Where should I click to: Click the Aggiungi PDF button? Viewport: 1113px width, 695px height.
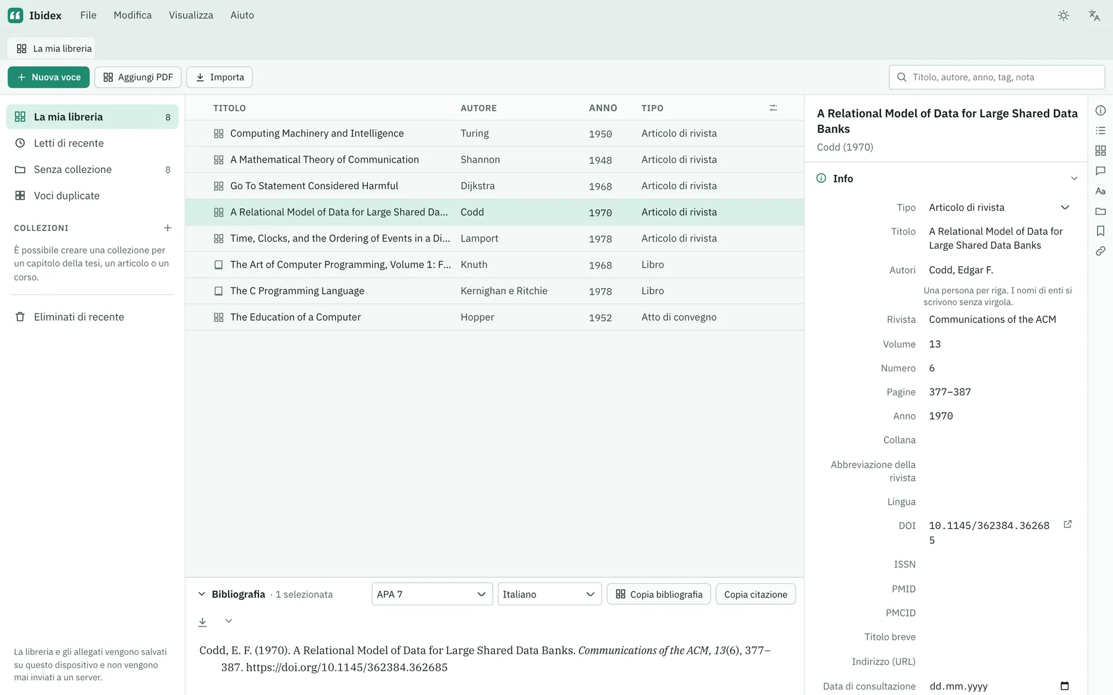(138, 77)
